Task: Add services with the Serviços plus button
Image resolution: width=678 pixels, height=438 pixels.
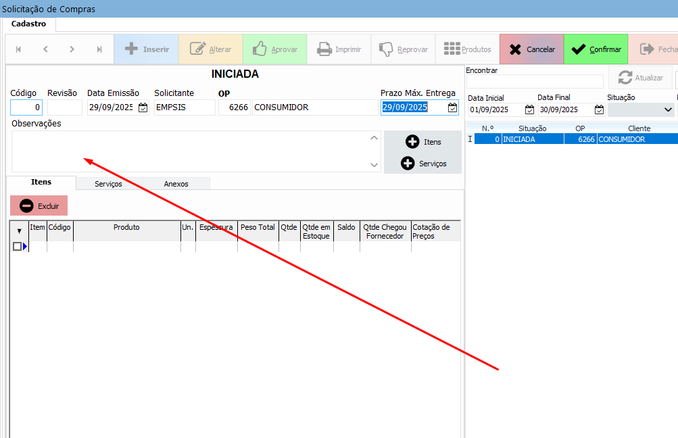Action: 422,164
